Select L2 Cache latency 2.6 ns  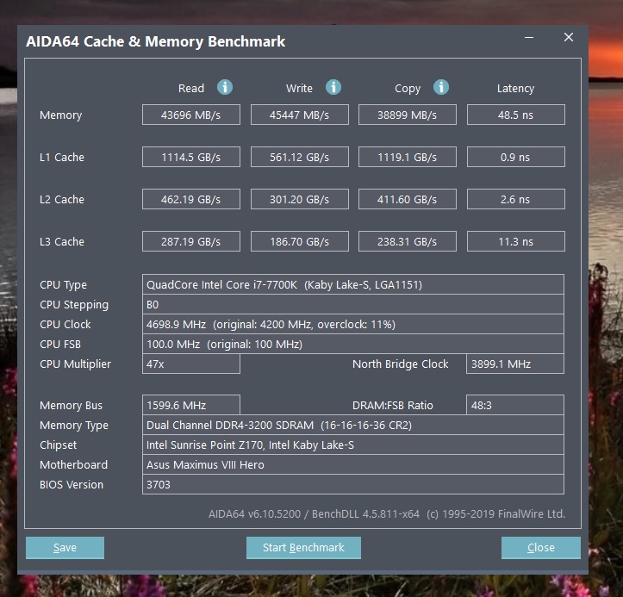[516, 199]
